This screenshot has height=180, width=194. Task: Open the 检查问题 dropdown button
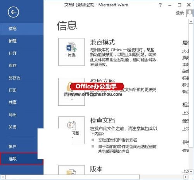[x=71, y=130]
